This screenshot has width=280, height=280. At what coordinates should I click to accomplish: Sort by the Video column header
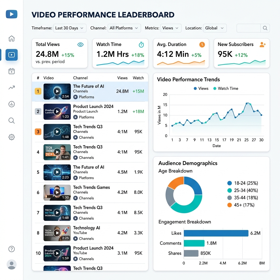[x=48, y=78]
